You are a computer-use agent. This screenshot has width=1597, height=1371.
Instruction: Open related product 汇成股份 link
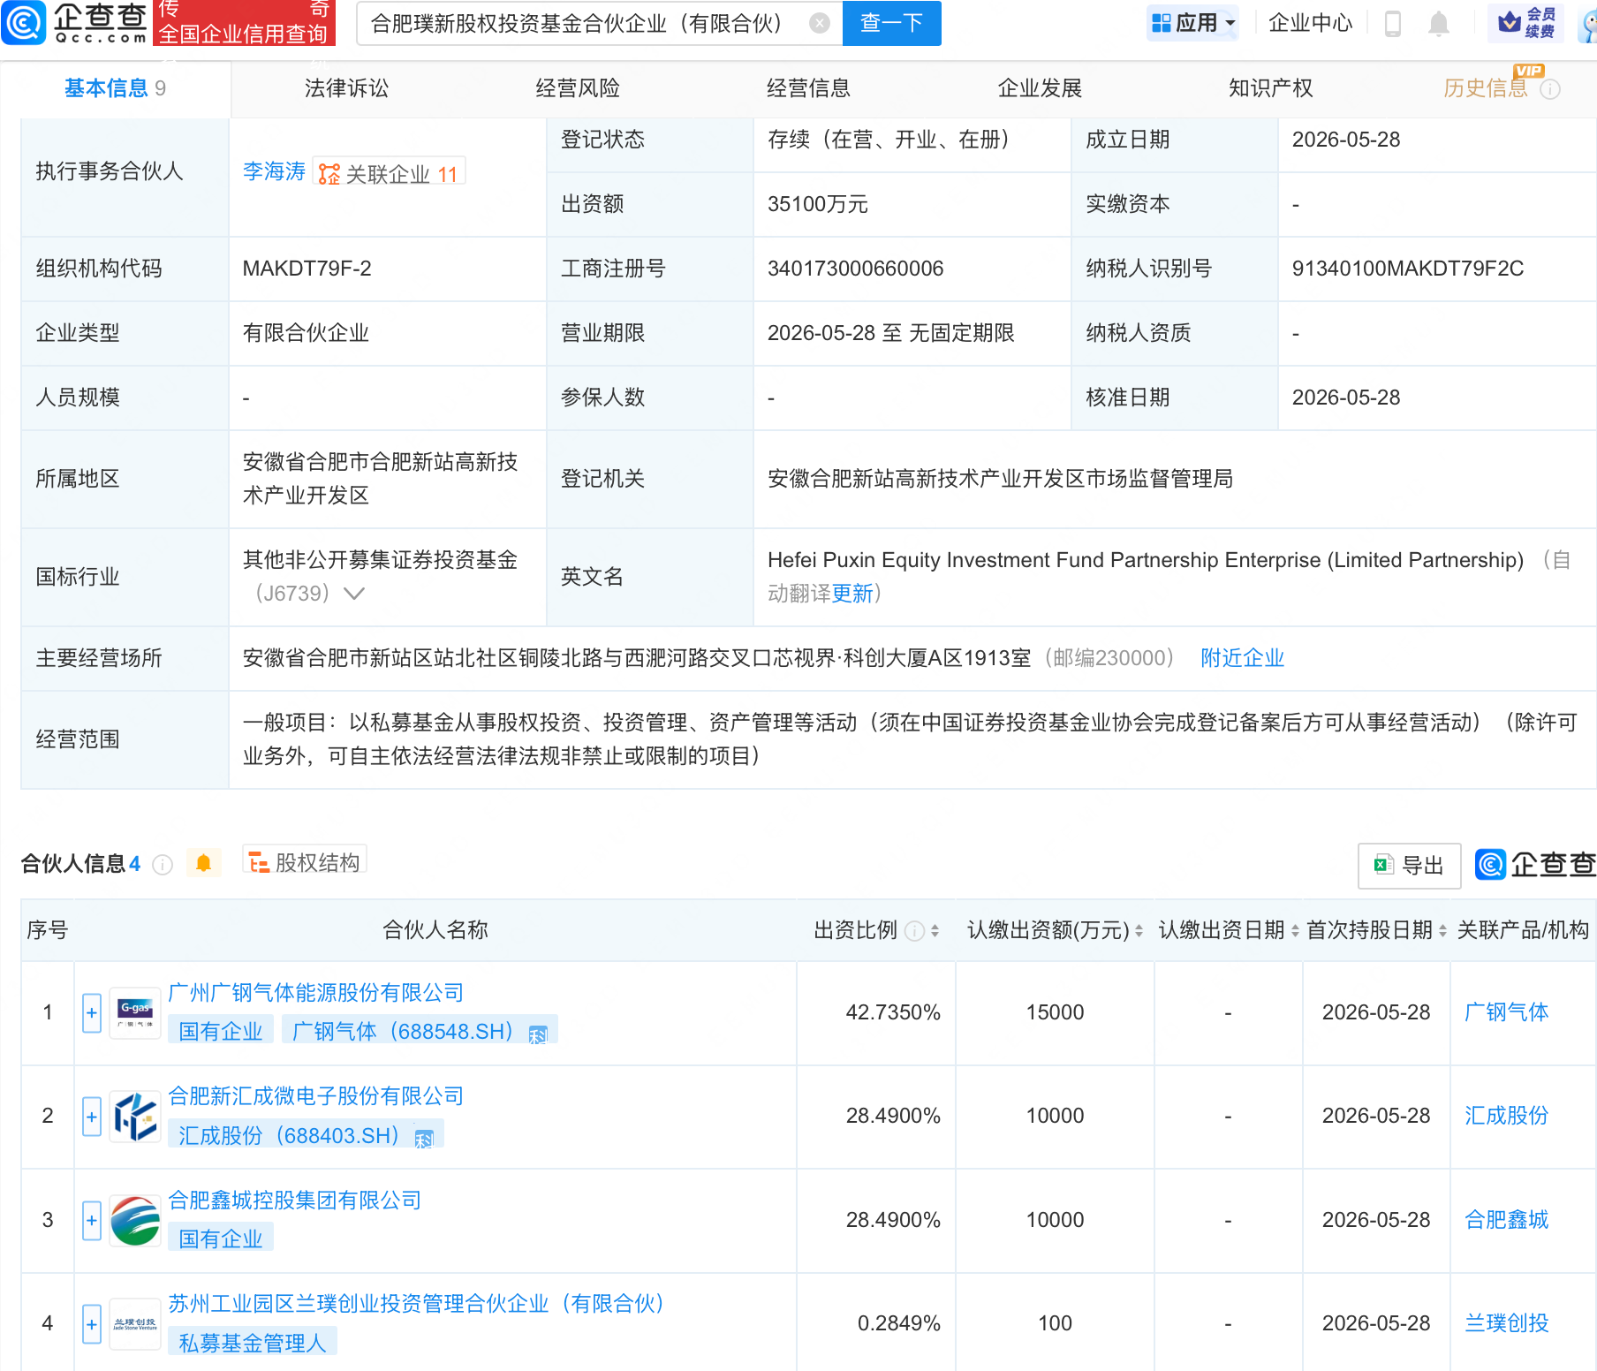tap(1506, 1116)
